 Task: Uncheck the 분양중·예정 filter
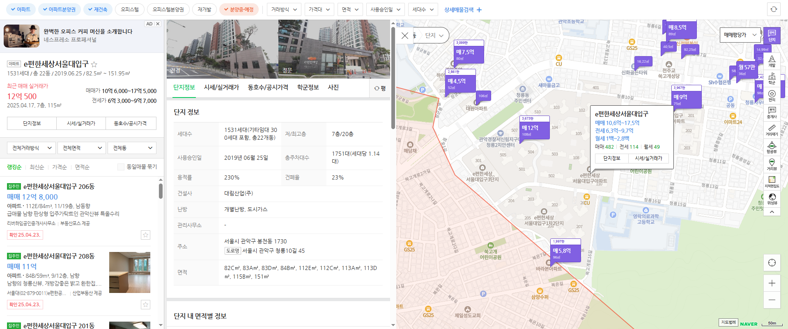coord(239,9)
